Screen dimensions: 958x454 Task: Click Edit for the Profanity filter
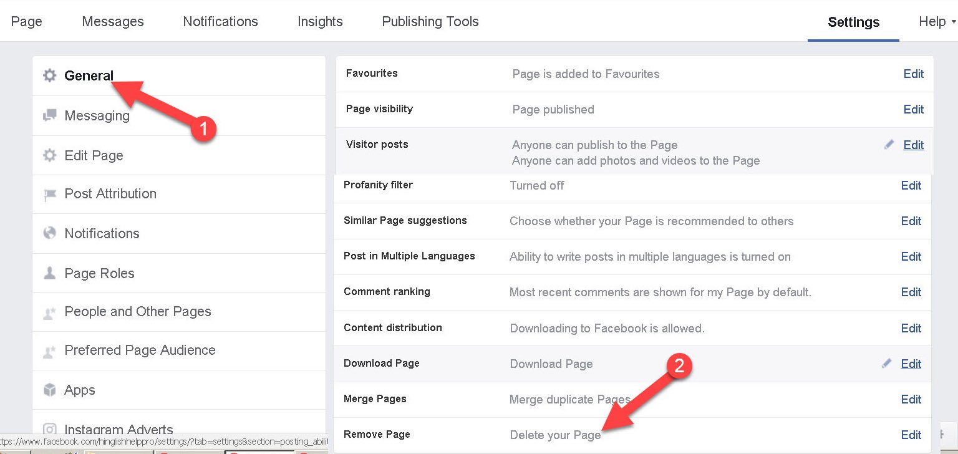911,185
